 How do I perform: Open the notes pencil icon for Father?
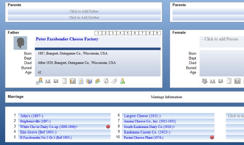coord(81,81)
